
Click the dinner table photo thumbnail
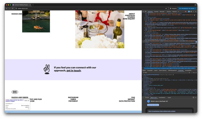tap(100, 29)
